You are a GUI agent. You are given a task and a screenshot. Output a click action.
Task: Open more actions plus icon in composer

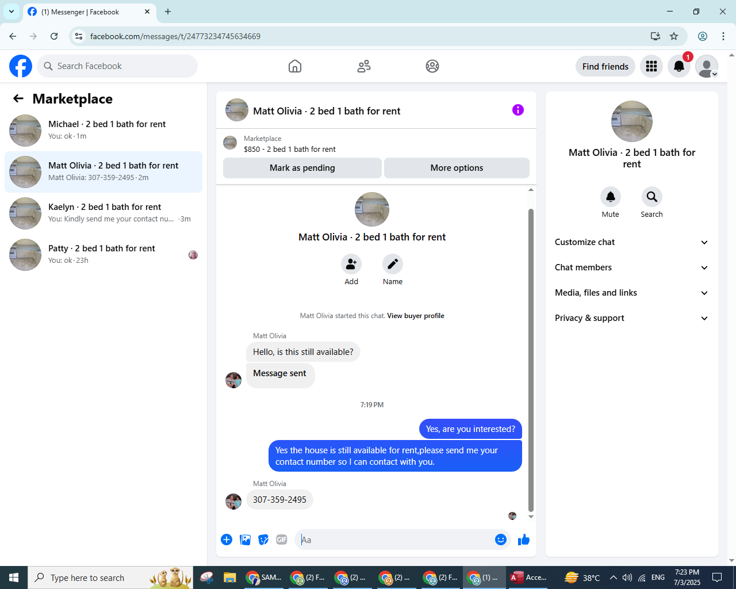click(x=227, y=540)
